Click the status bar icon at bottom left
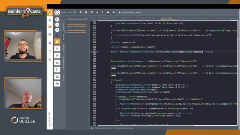The image size is (240, 135). tap(92, 128)
